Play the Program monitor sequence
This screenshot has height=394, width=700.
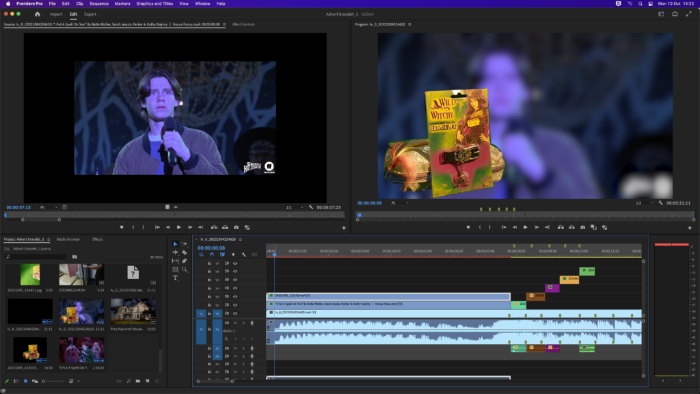526,227
